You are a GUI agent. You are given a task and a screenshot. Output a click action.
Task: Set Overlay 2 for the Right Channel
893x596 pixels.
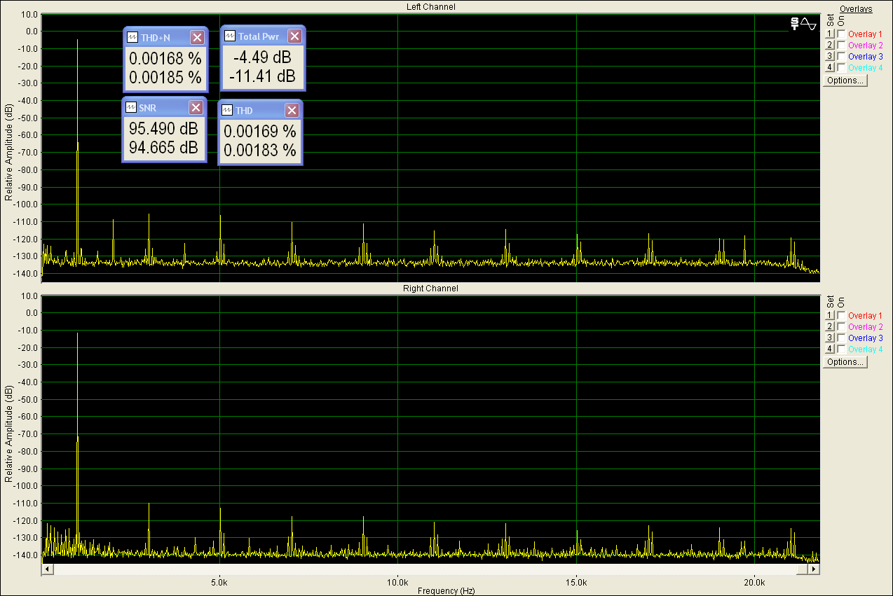point(829,326)
